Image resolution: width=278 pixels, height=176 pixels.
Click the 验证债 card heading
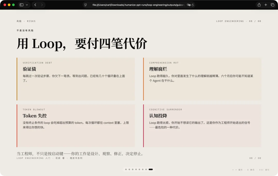pos(29,69)
